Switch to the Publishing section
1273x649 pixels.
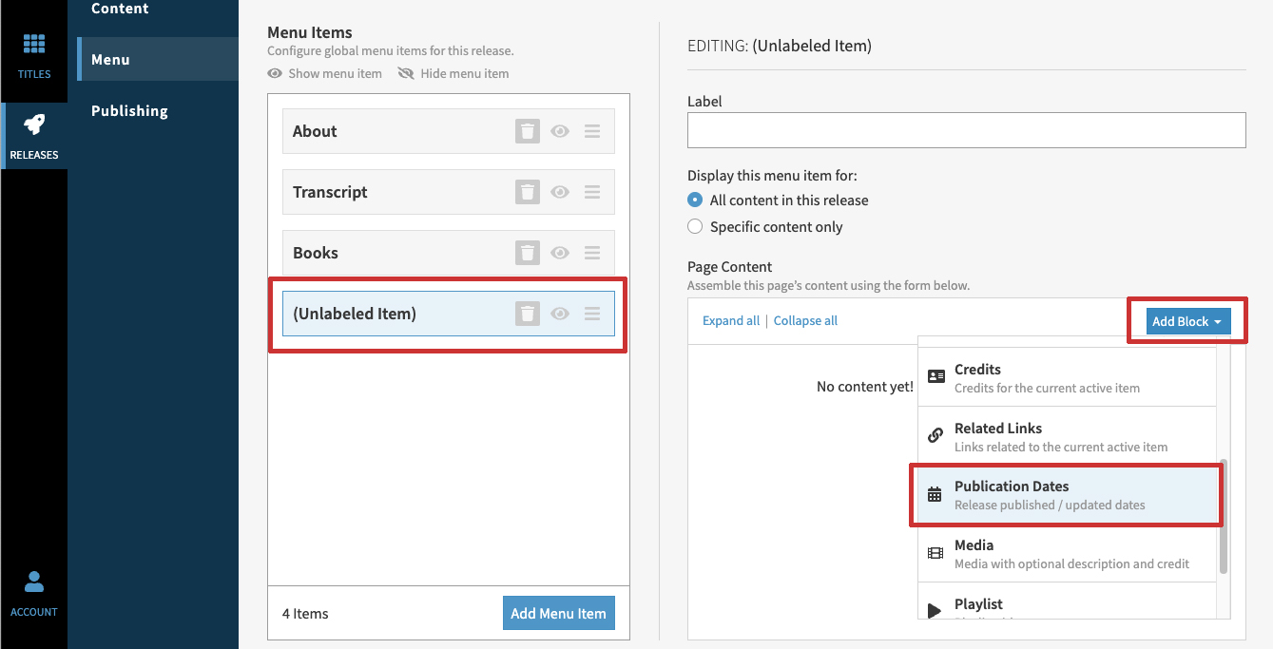tap(129, 111)
